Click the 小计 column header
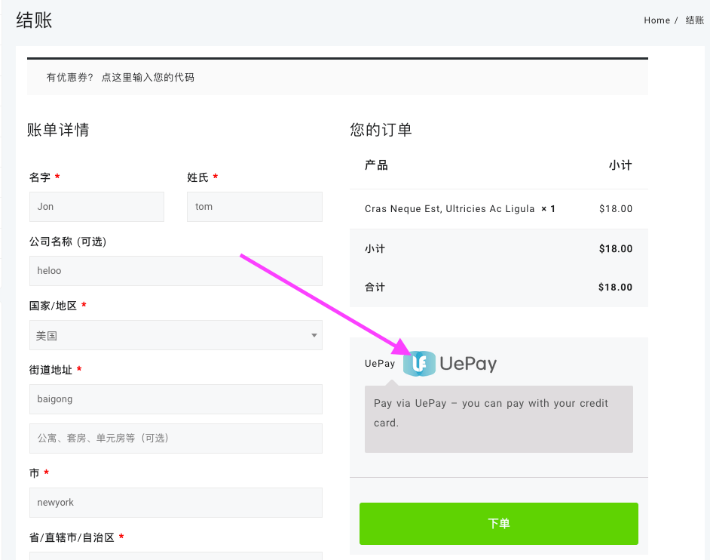Screen dimensions: 710x560 pos(620,165)
